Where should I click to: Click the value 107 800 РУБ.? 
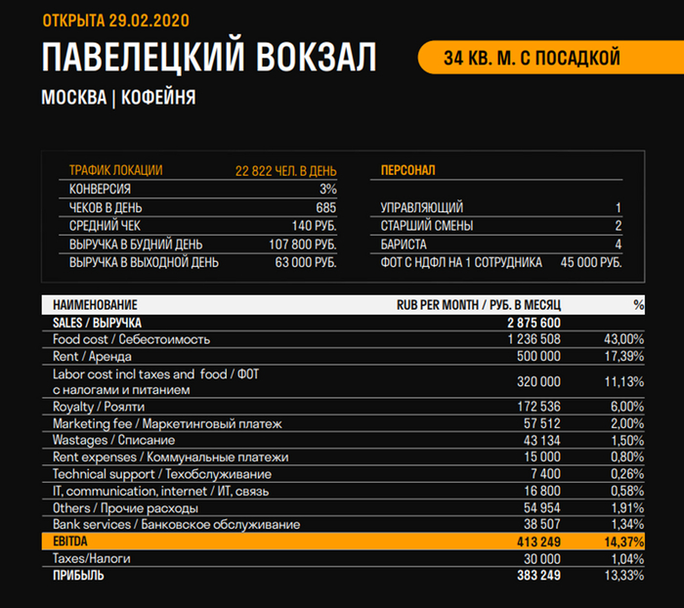tap(303, 244)
